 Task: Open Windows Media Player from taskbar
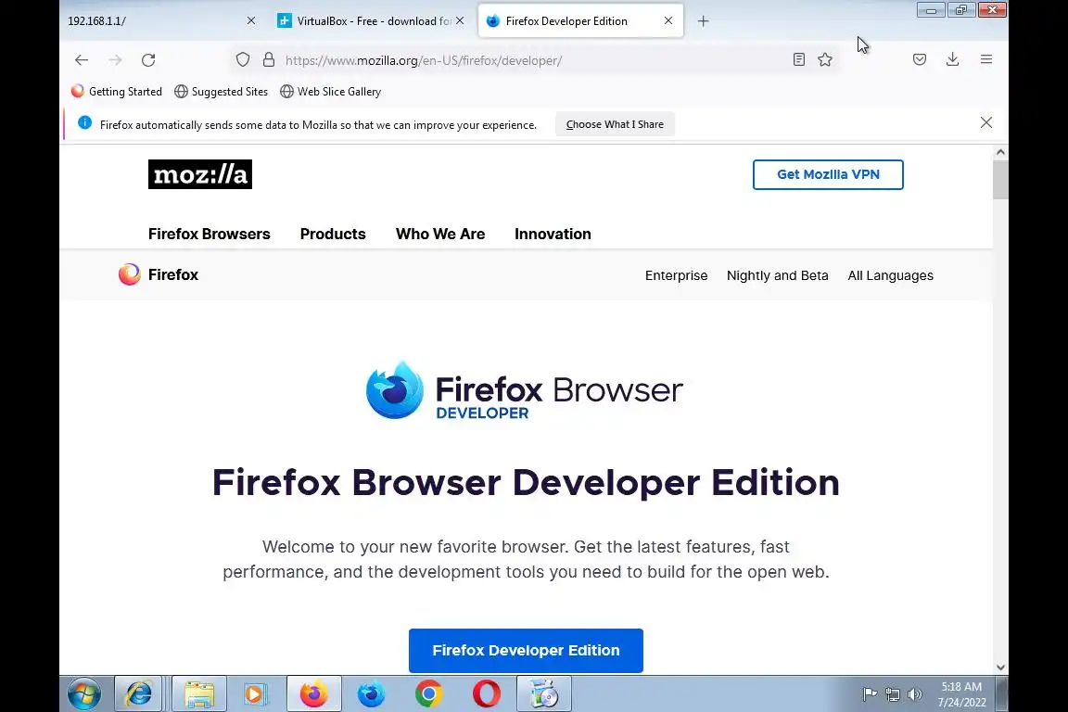tap(256, 694)
